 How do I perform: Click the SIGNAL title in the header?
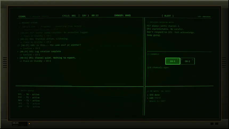pyautogui.click(x=22, y=17)
